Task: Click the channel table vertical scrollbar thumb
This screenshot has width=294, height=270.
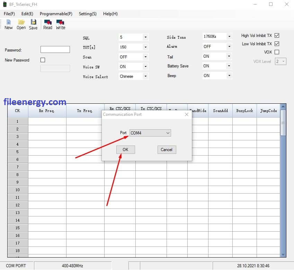Action: click(x=283, y=123)
